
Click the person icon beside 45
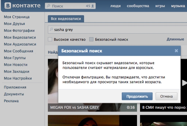pos(93,6)
